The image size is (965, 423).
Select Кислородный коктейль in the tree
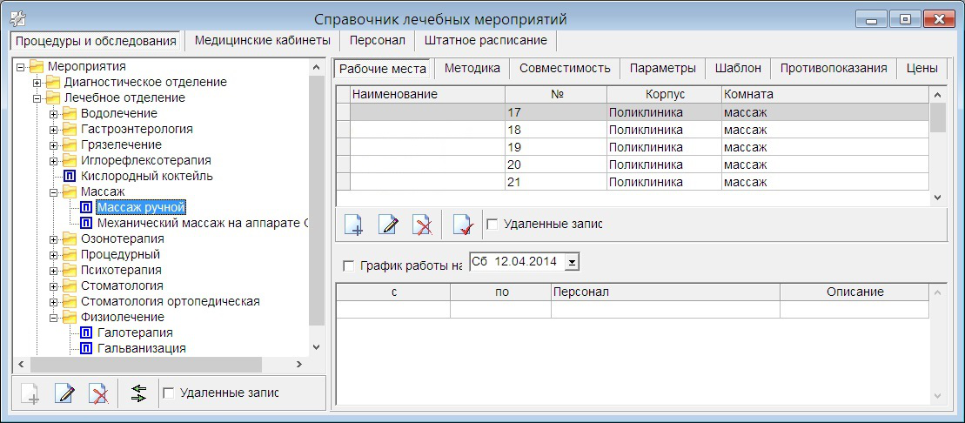146,176
